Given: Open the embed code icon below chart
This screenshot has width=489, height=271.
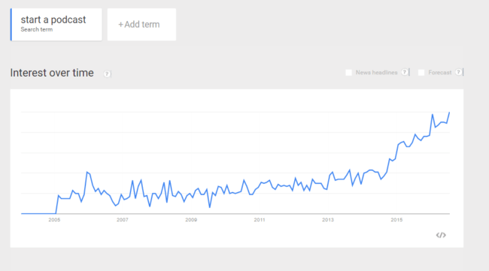Looking at the screenshot, I should pyautogui.click(x=441, y=235).
